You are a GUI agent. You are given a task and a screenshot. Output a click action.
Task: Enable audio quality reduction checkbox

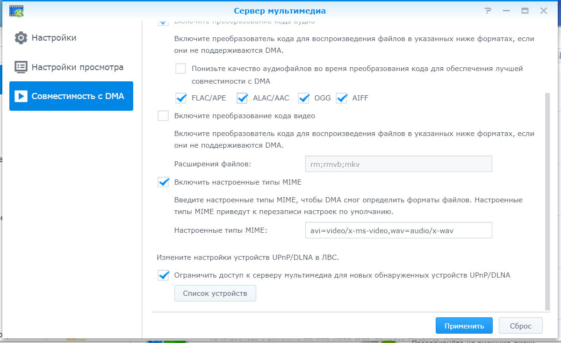click(x=181, y=69)
